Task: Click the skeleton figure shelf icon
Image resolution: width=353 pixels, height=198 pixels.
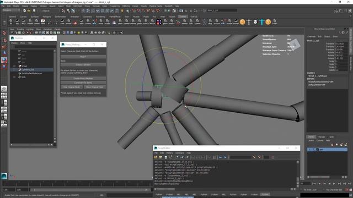Action: point(204,22)
